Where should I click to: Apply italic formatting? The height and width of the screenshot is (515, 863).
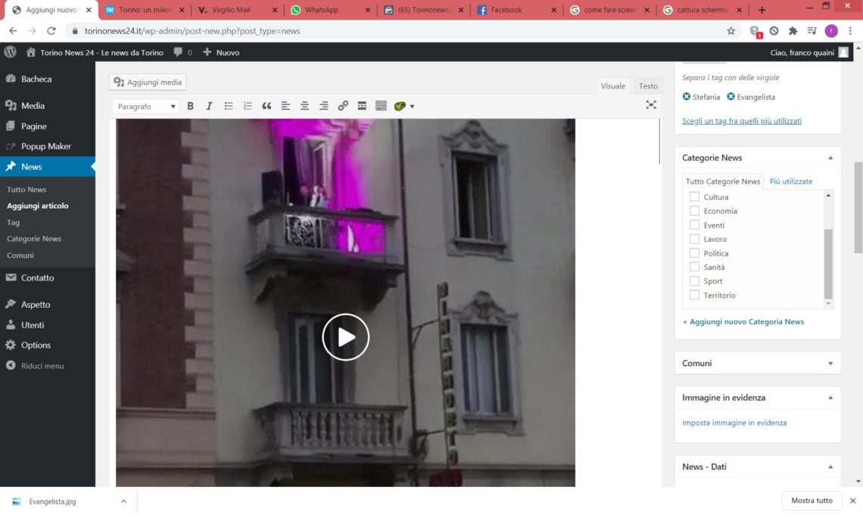coord(210,107)
